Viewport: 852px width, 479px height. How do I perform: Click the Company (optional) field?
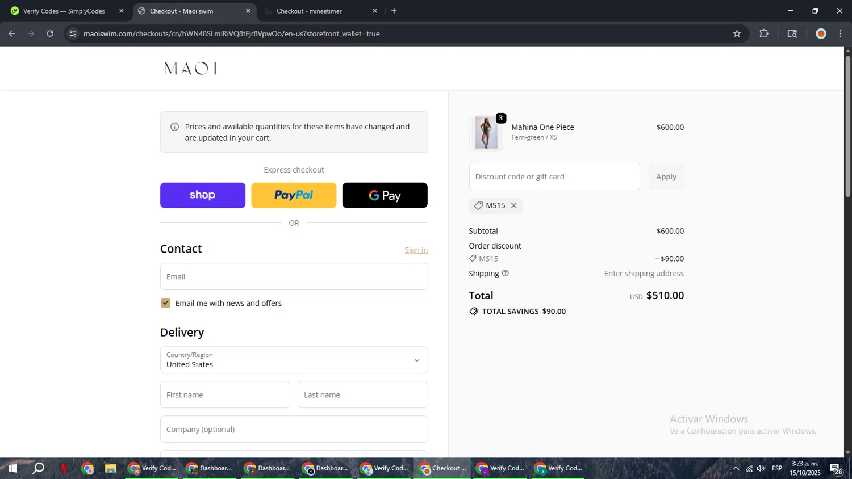(x=294, y=429)
